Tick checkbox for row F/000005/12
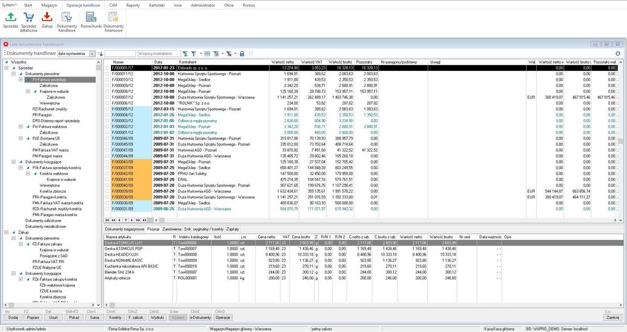 pyautogui.click(x=107, y=109)
